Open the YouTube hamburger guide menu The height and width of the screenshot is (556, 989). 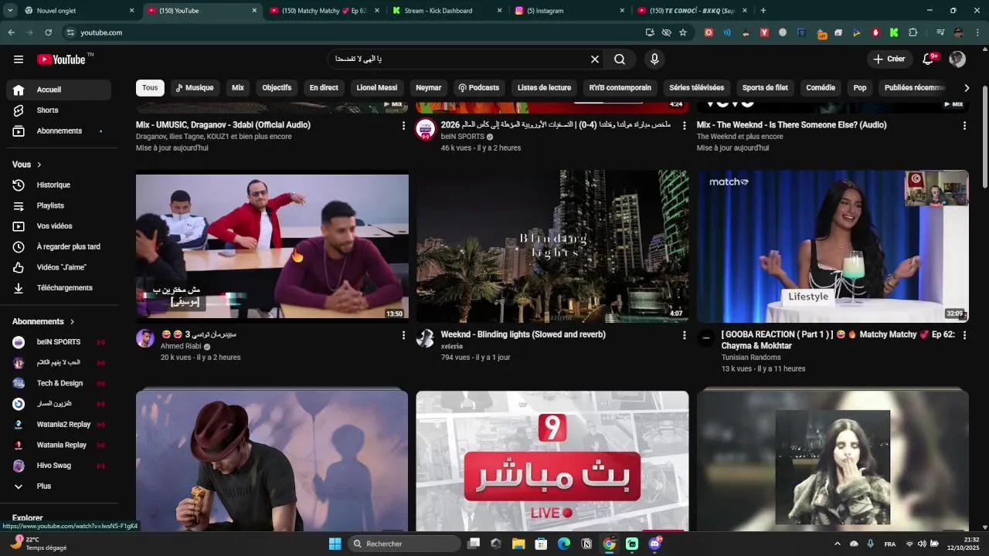[19, 59]
